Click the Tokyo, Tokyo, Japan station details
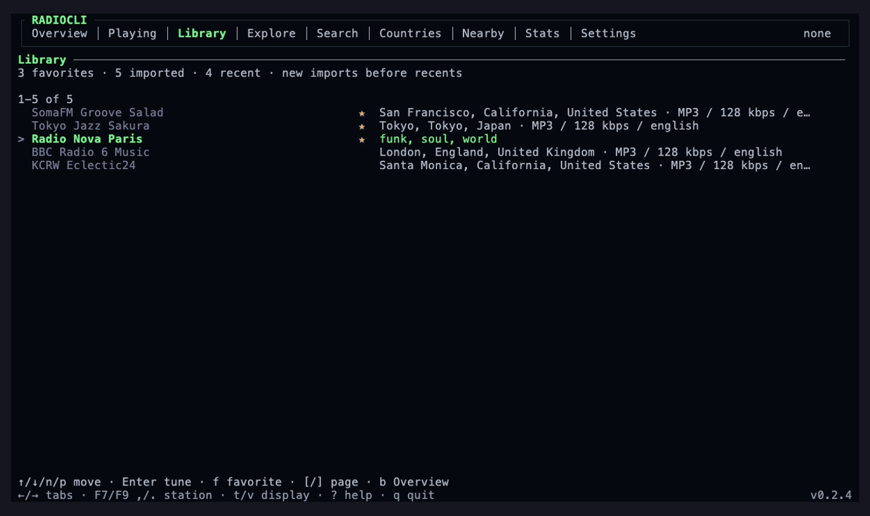Screen dimensions: 870x516 tap(539, 126)
